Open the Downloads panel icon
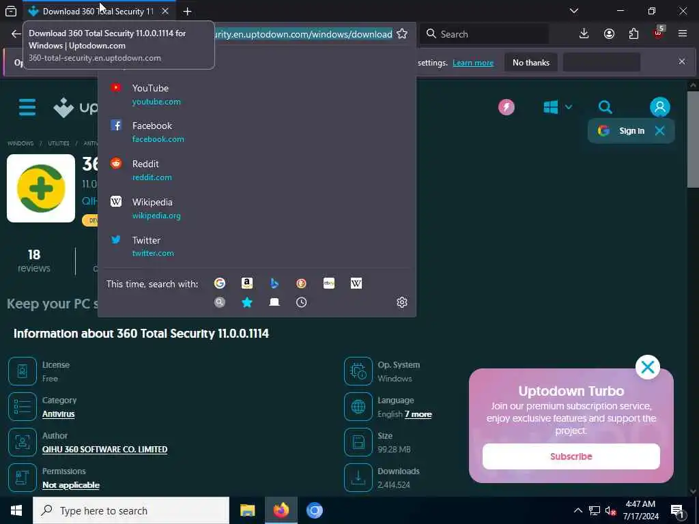Image resolution: width=699 pixels, height=524 pixels. (x=584, y=34)
